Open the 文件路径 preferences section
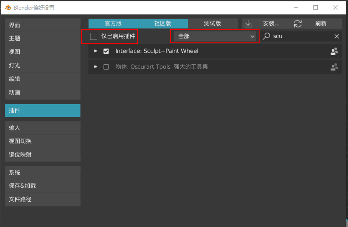348x227 pixels. tap(42, 199)
